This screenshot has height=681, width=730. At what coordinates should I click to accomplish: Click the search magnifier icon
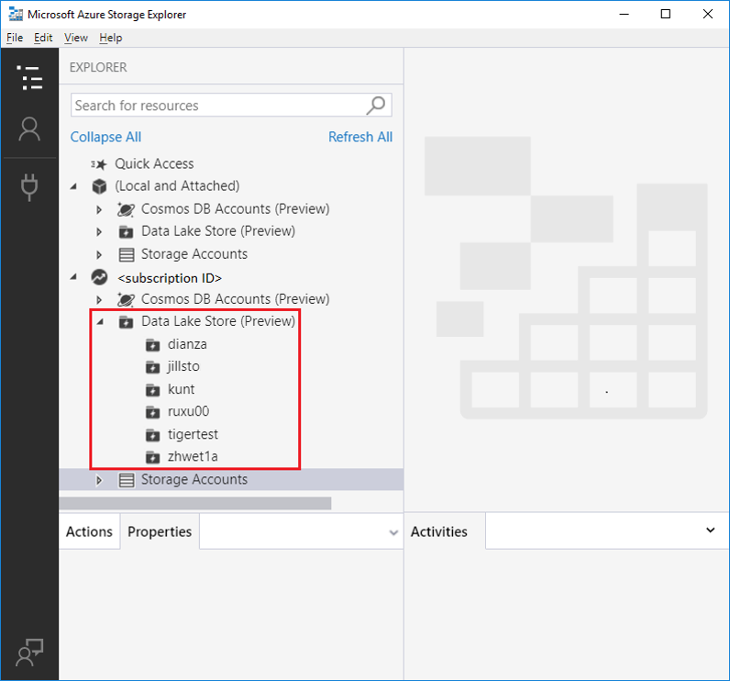coord(376,106)
